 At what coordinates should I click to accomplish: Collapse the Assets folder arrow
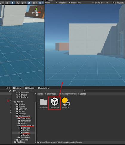[x=13, y=102]
